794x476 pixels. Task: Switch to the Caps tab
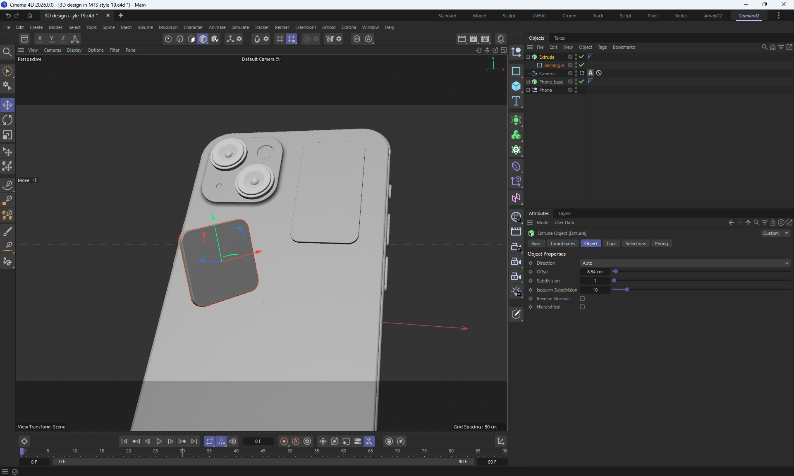click(x=611, y=244)
